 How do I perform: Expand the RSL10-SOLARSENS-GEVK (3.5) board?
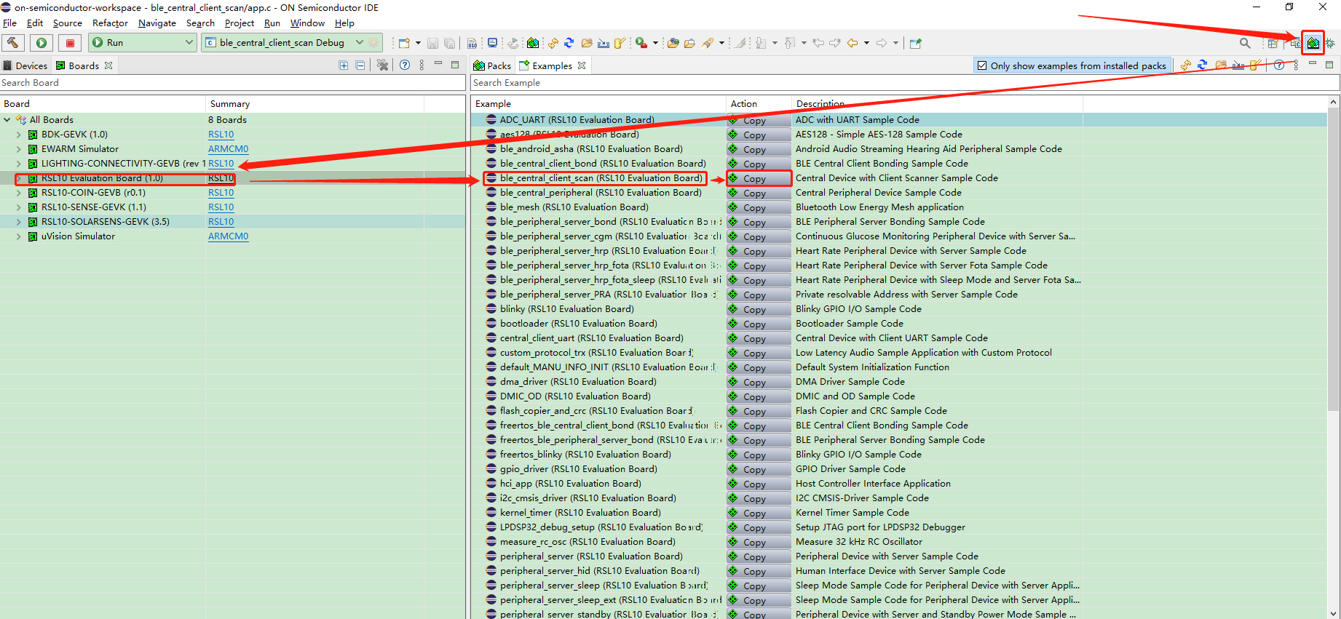19,222
